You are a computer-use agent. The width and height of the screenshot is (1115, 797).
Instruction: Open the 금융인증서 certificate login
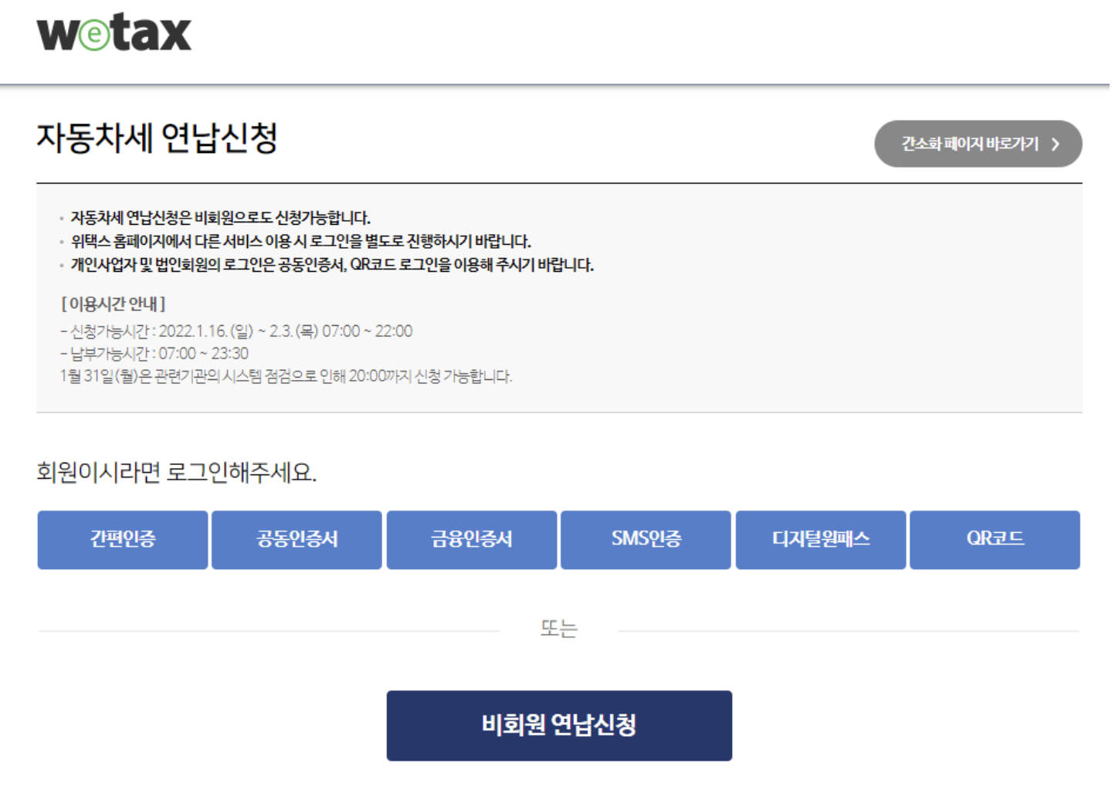click(x=471, y=539)
